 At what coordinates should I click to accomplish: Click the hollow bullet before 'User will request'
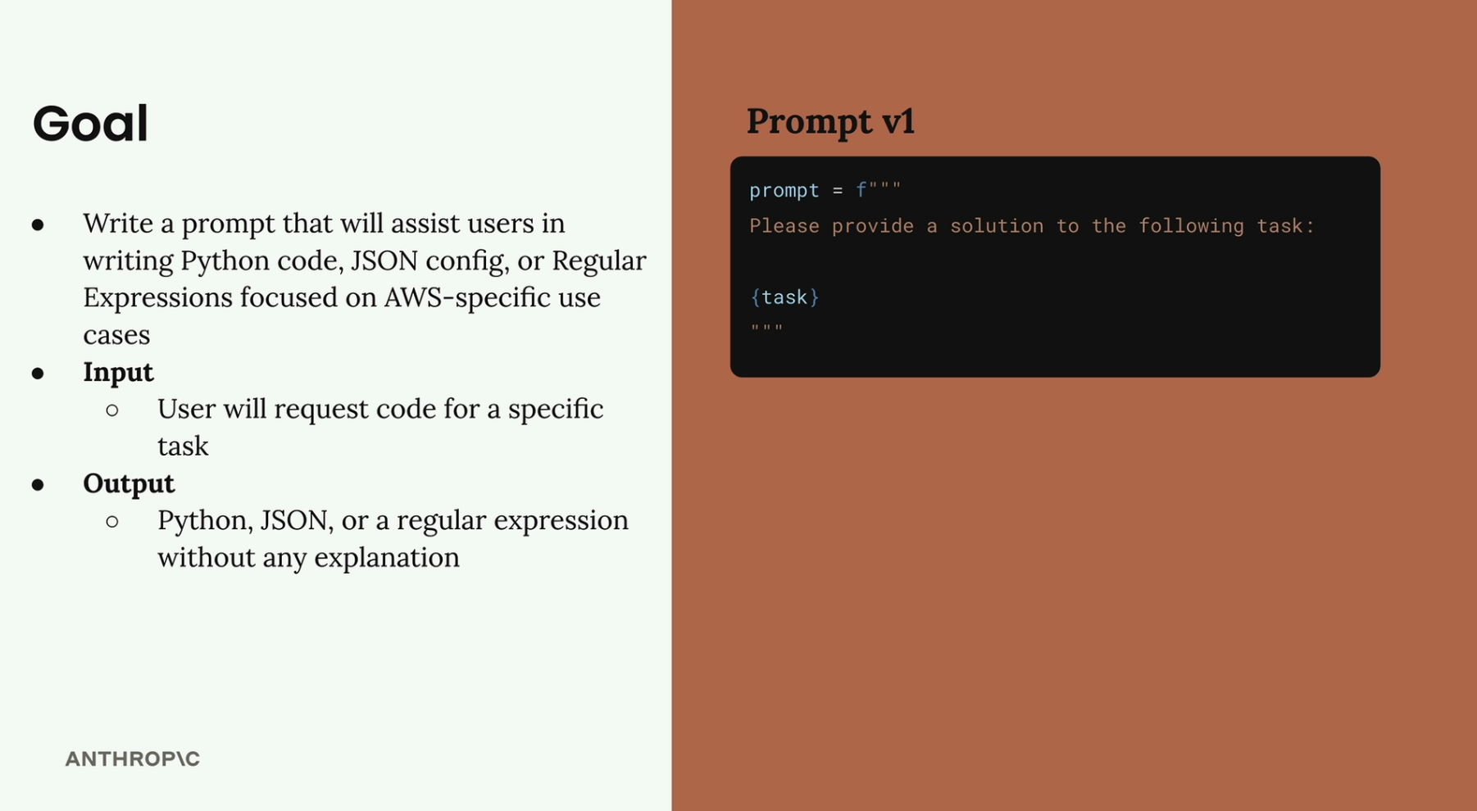(x=112, y=410)
